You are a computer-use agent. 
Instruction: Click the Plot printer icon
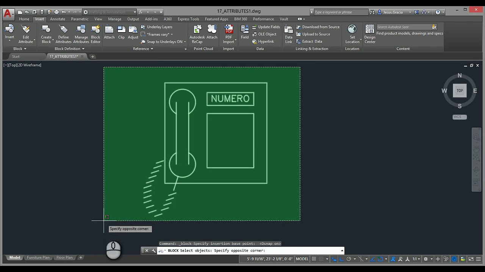[56, 12]
